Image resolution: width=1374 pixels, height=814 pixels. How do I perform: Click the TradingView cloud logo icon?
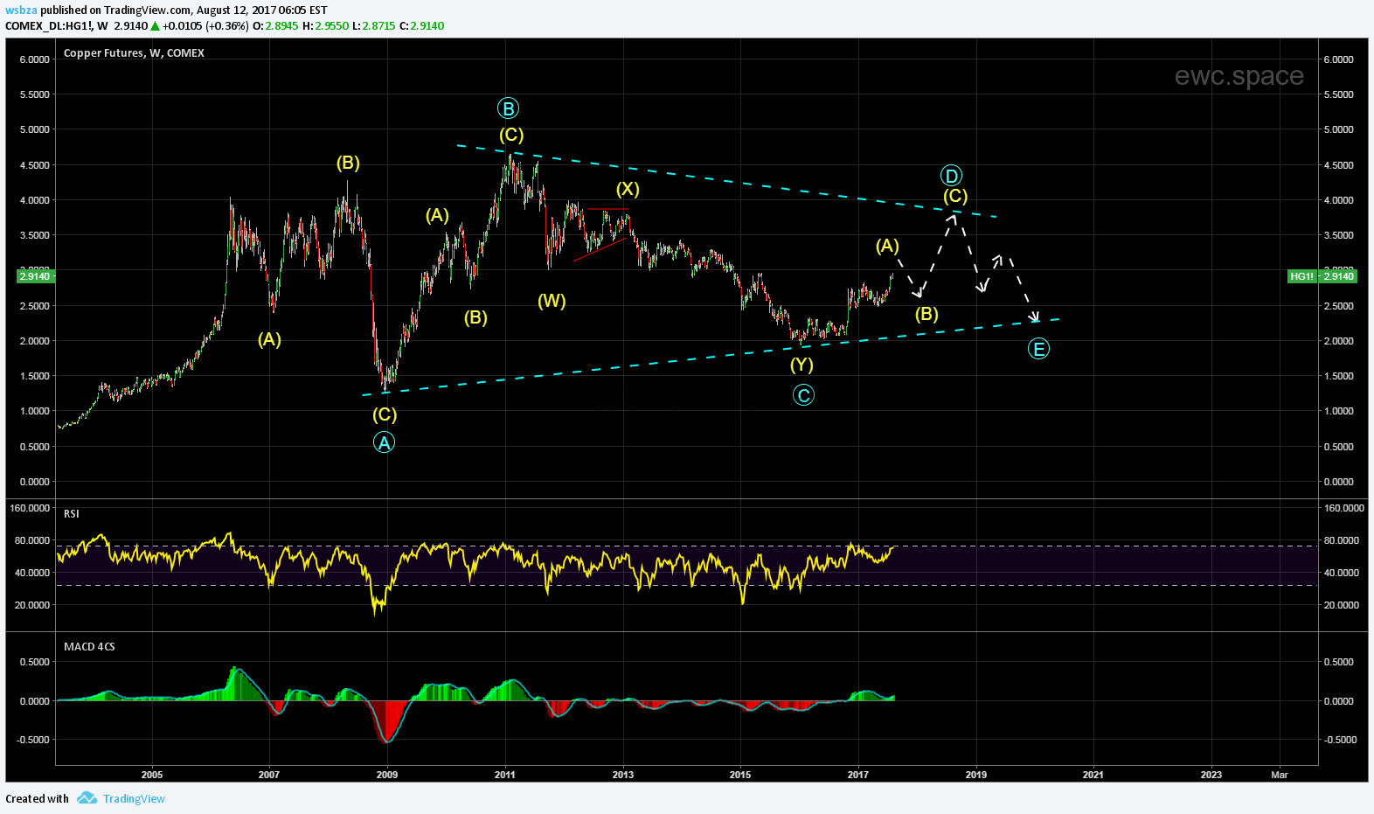(x=87, y=797)
